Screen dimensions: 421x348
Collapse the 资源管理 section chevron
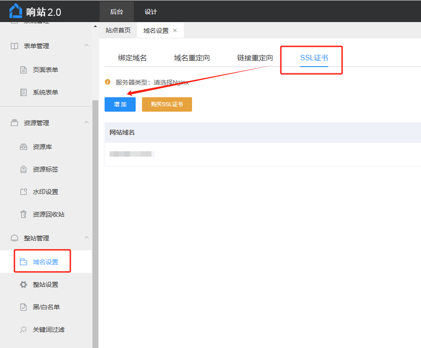(87, 122)
